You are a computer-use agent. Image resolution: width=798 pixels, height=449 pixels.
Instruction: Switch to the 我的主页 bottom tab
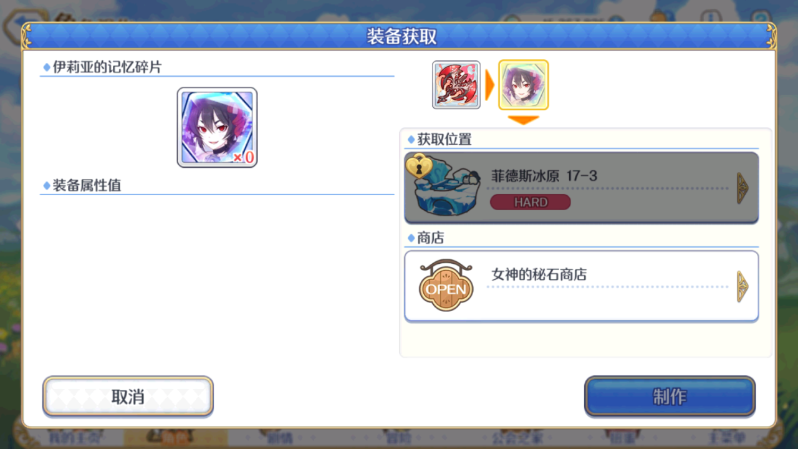click(75, 438)
